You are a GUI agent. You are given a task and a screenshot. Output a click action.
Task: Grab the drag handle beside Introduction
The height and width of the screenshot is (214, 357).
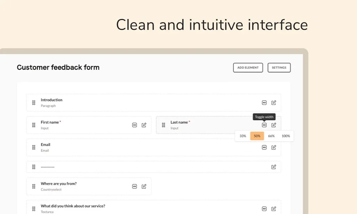(33, 102)
